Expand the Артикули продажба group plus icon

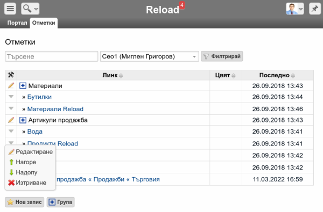click(x=23, y=120)
